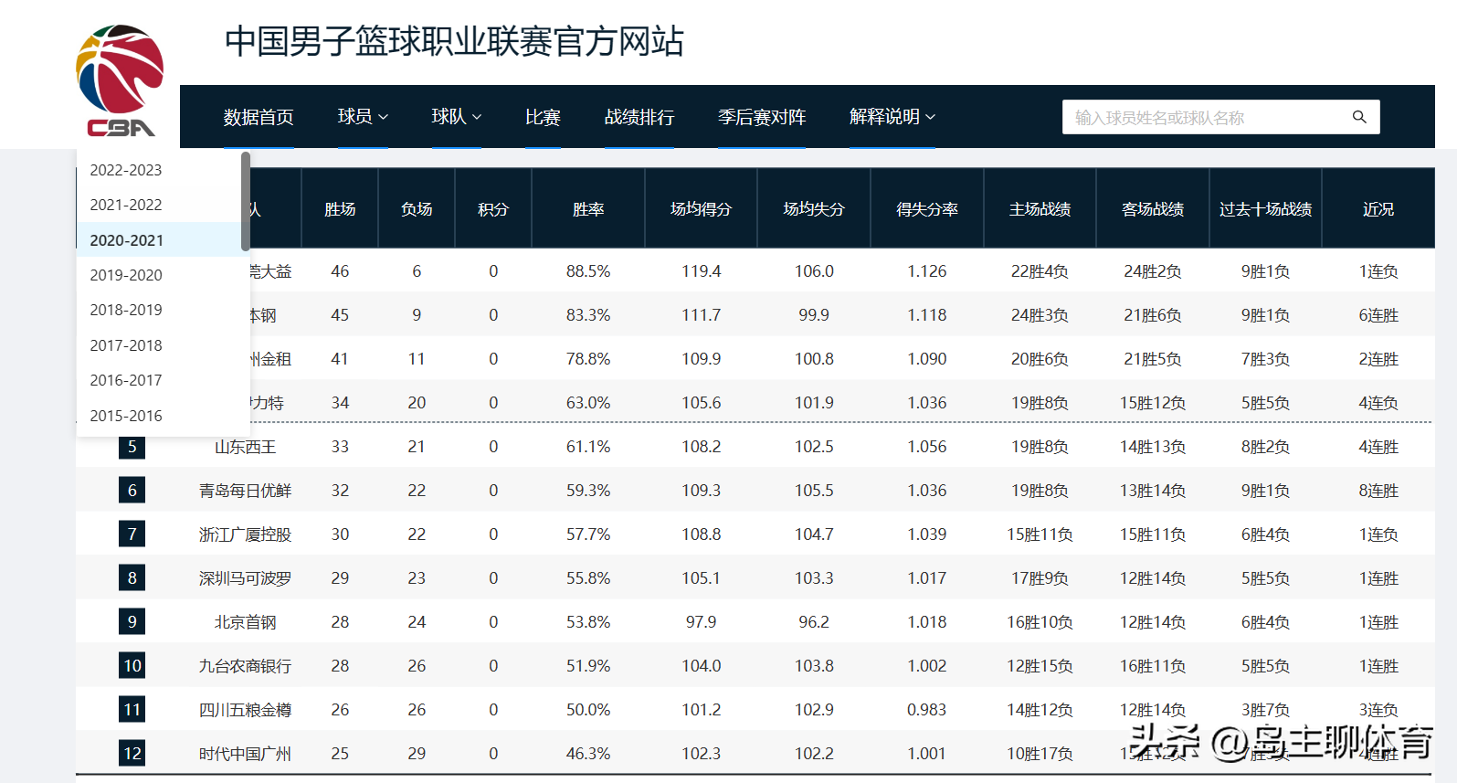Click away record 24胜2负 cell
This screenshot has width=1457, height=783.
[x=1153, y=271]
